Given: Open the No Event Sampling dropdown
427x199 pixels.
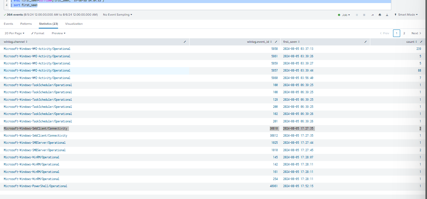Looking at the screenshot, I should click(118, 15).
